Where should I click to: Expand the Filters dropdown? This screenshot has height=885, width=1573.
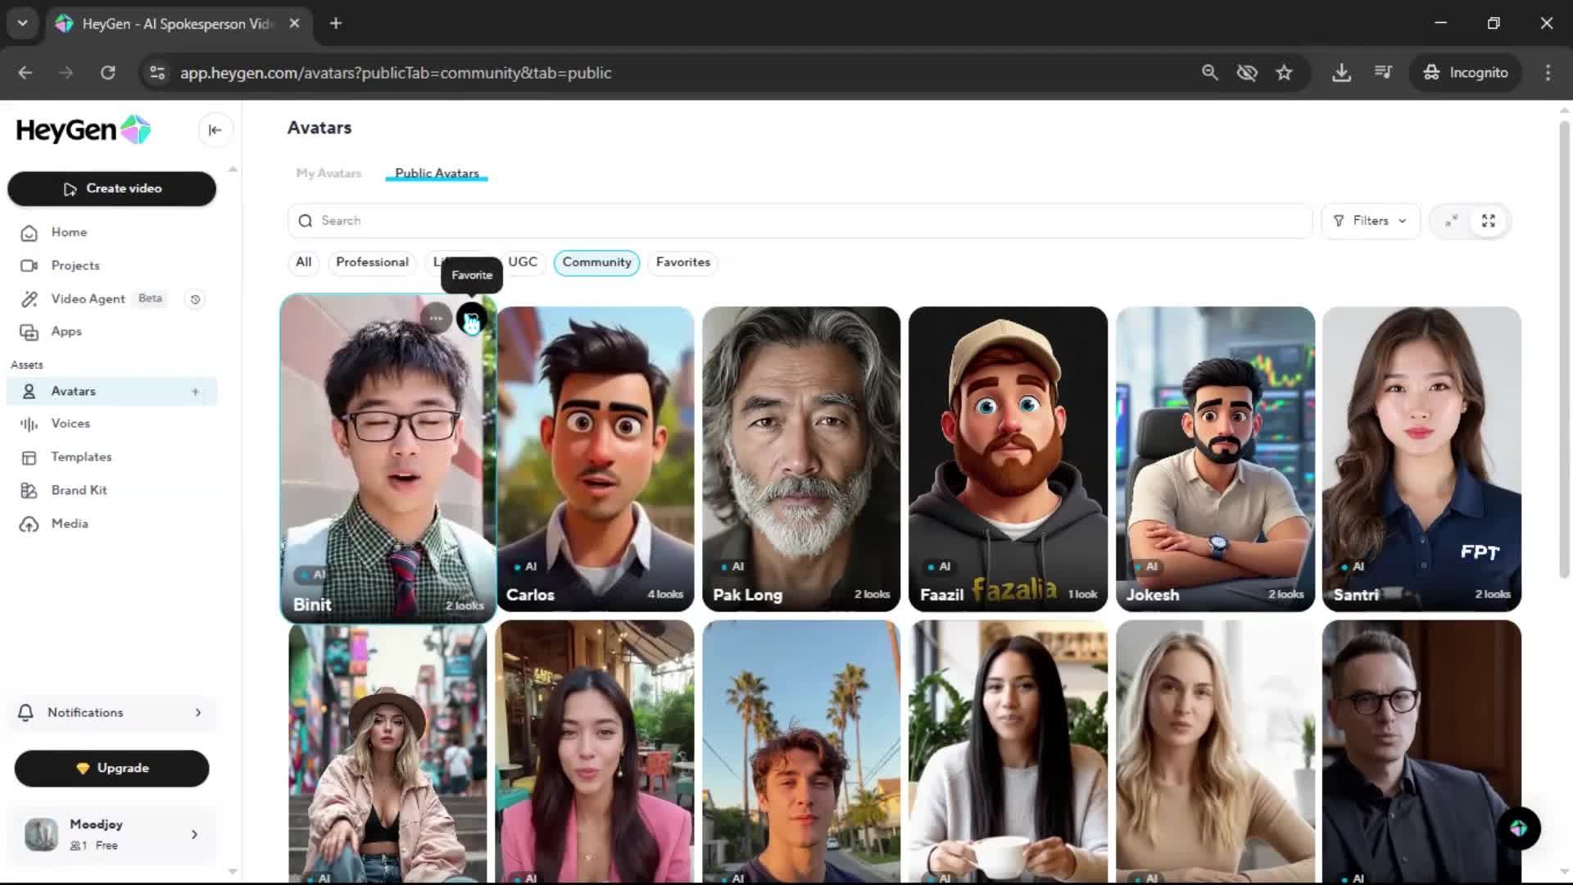1370,221
